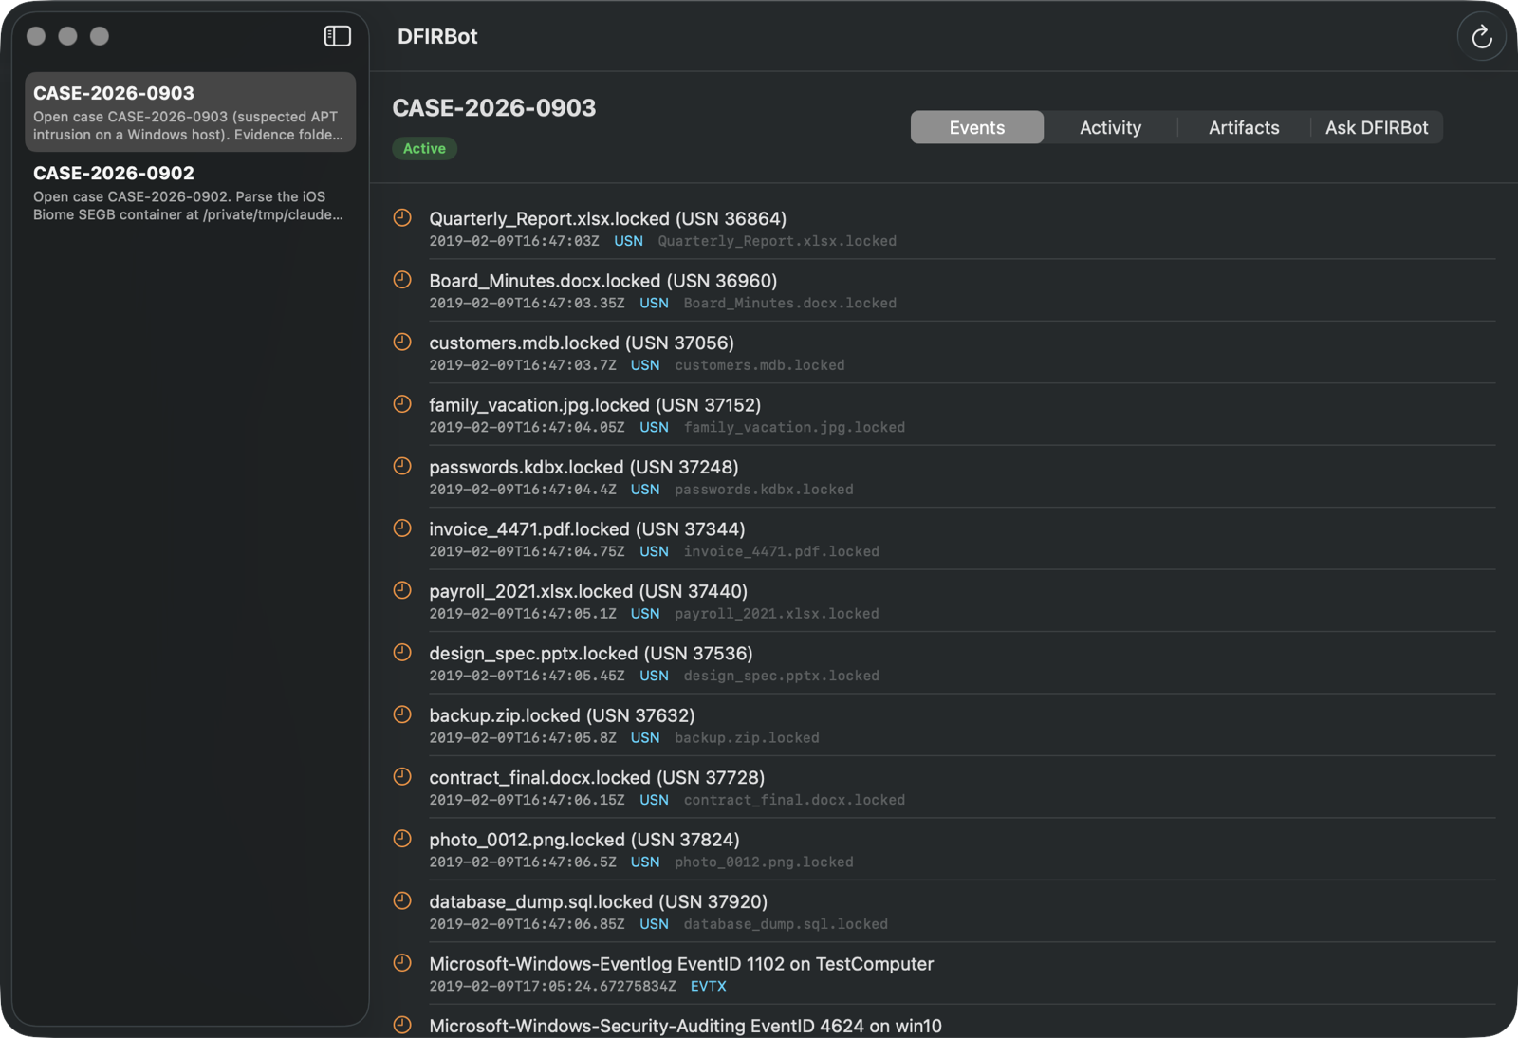The width and height of the screenshot is (1518, 1038).
Task: Click clock icon beside EventID 4624 event
Action: [x=402, y=1026]
